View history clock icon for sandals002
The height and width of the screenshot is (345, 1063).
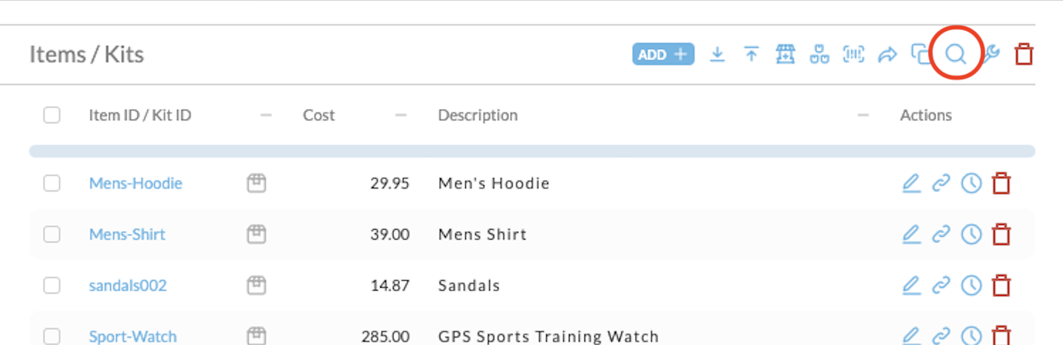(972, 286)
